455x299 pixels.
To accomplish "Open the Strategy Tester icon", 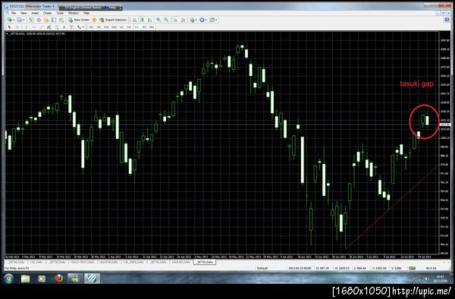I will (61, 20).
